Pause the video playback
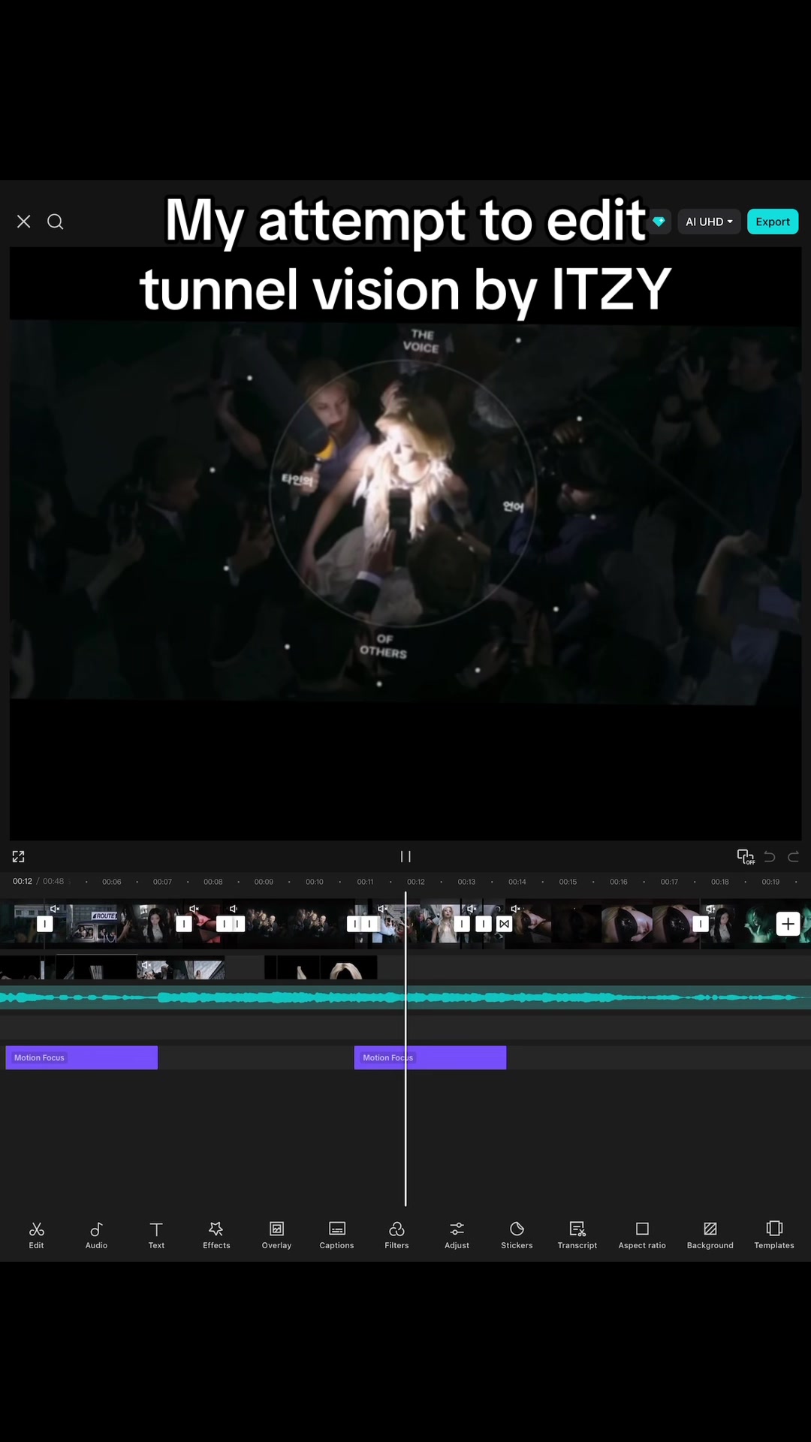This screenshot has width=811, height=1442. pyautogui.click(x=405, y=857)
